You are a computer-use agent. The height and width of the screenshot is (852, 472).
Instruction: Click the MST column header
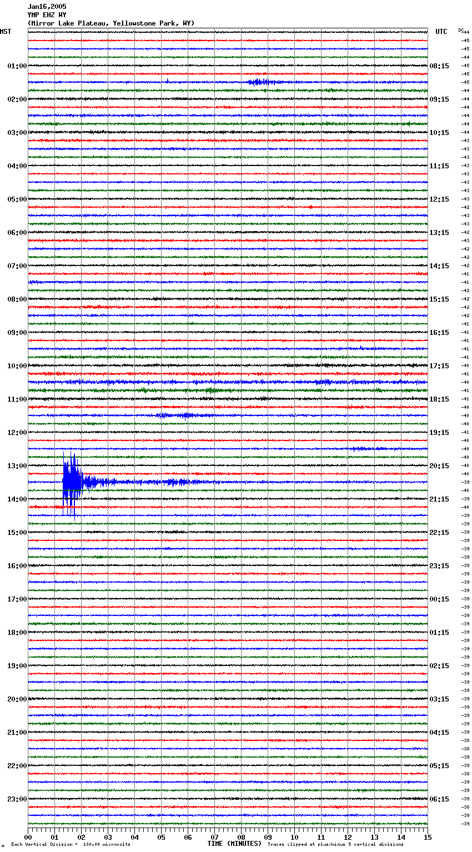(x=6, y=32)
